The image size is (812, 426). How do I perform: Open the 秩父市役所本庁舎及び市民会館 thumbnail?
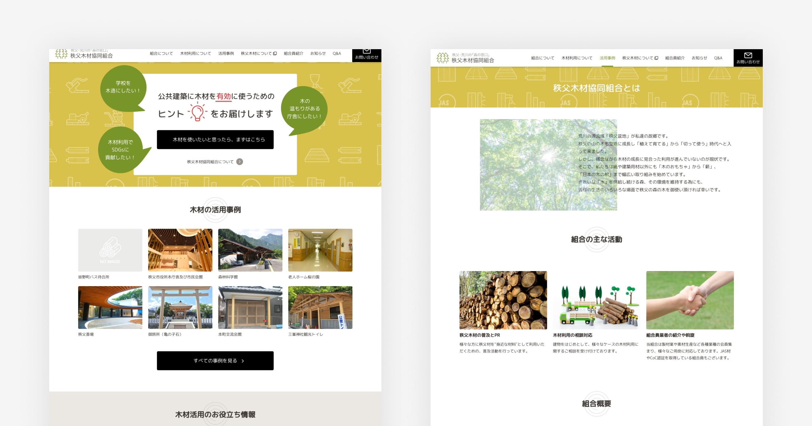180,250
